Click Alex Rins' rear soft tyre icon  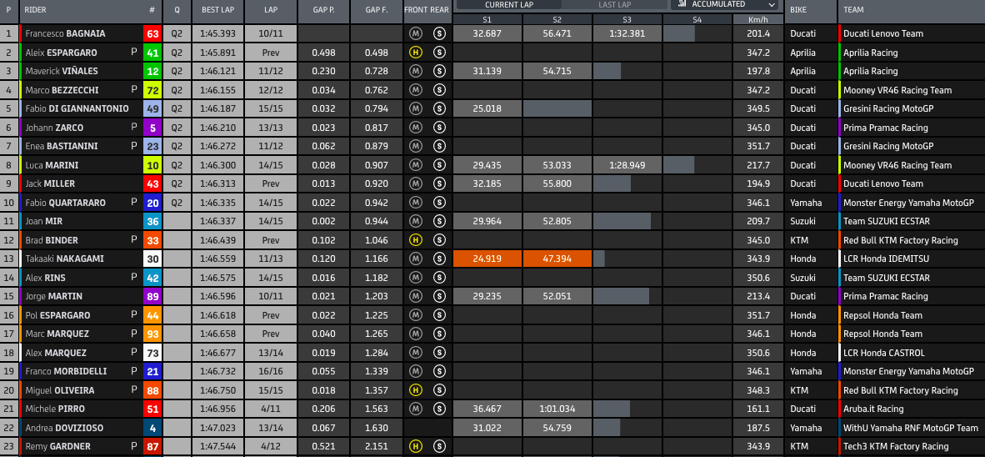tap(439, 277)
